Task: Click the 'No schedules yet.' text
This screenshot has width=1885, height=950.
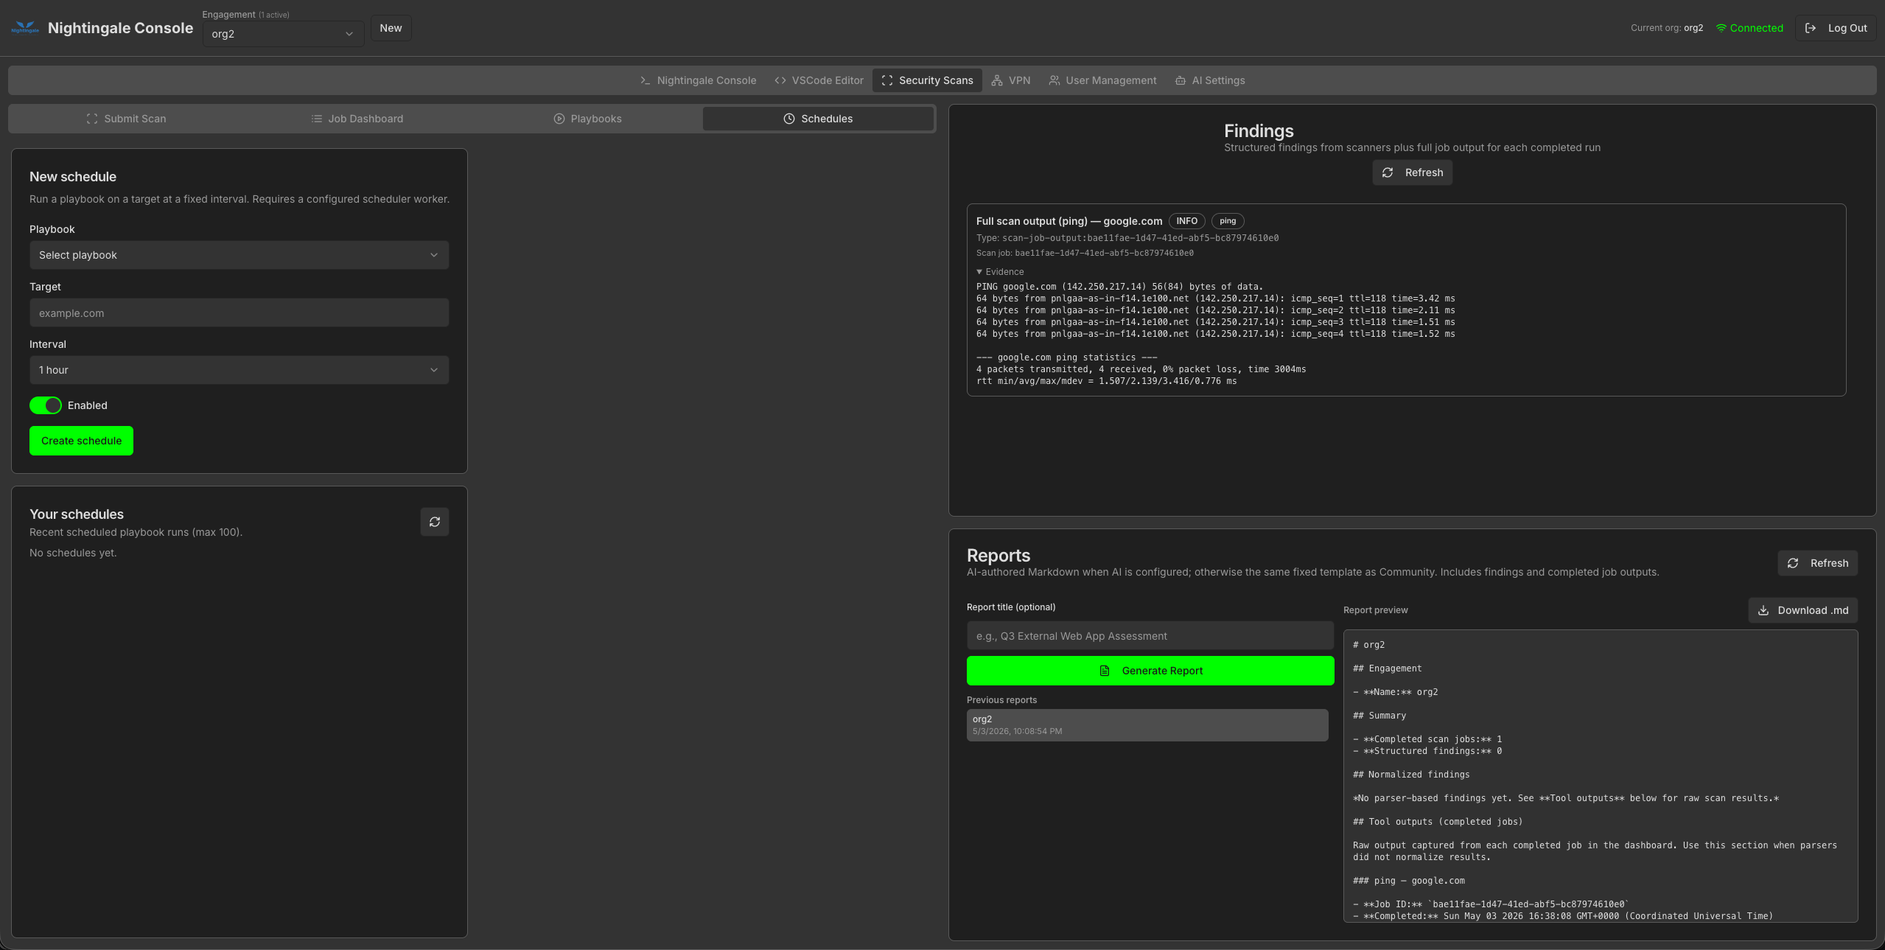Action: click(73, 553)
